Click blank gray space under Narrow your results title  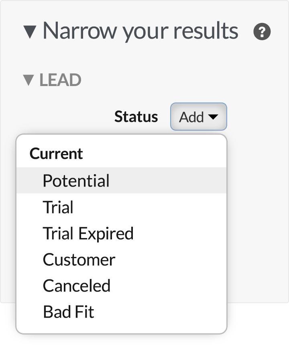pyautogui.click(x=143, y=57)
